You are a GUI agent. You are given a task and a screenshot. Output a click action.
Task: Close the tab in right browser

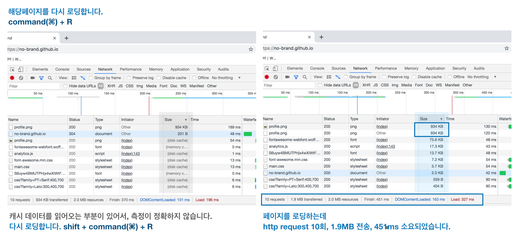pyautogui.click(x=309, y=37)
